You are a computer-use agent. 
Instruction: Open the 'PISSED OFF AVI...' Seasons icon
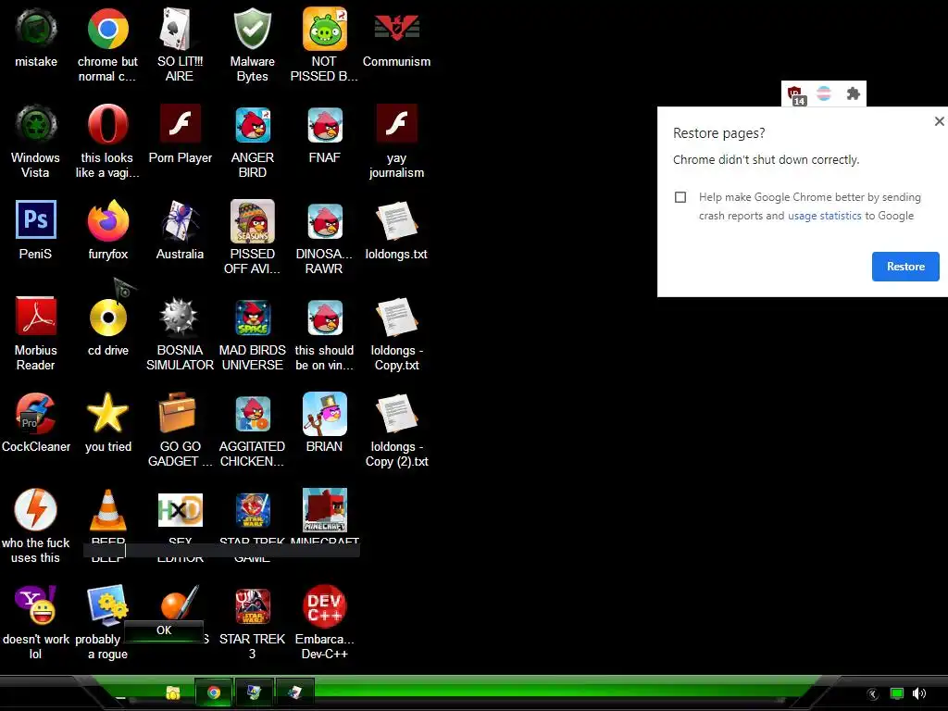pyautogui.click(x=252, y=220)
